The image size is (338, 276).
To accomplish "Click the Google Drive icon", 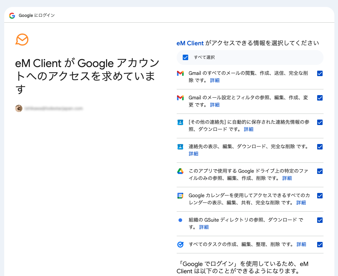I will pos(180,171).
